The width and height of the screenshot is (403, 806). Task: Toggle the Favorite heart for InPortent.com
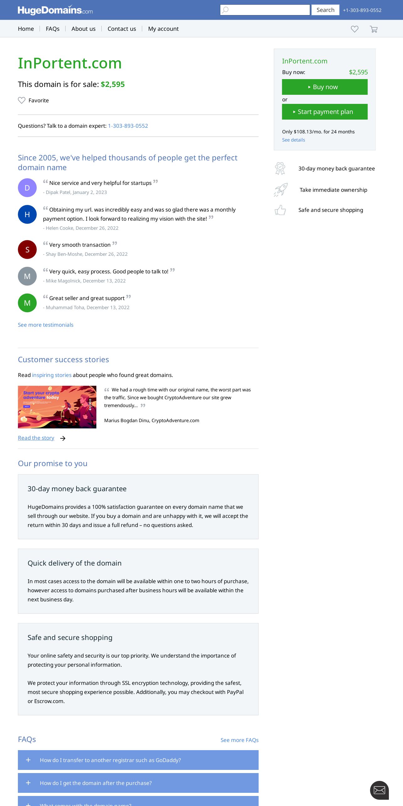[22, 100]
